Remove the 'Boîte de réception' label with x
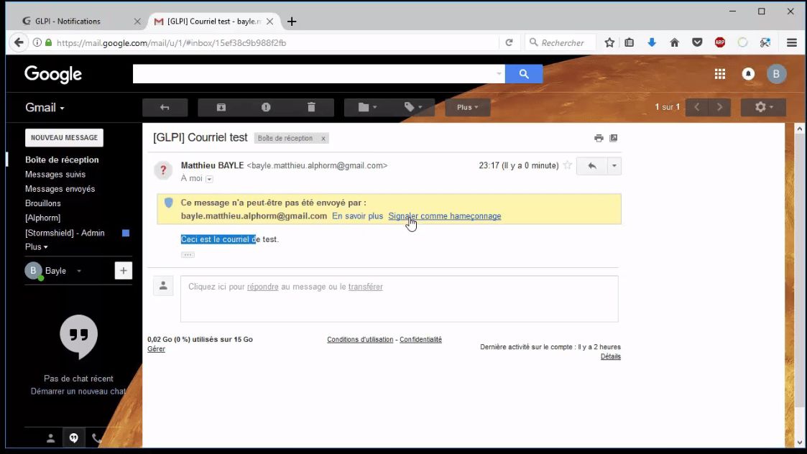This screenshot has width=807, height=454. click(x=323, y=139)
